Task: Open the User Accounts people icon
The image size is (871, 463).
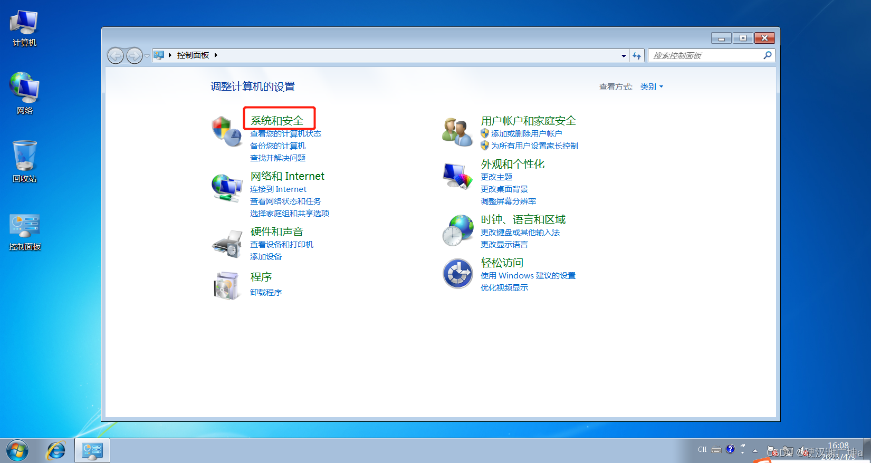Action: point(457,132)
